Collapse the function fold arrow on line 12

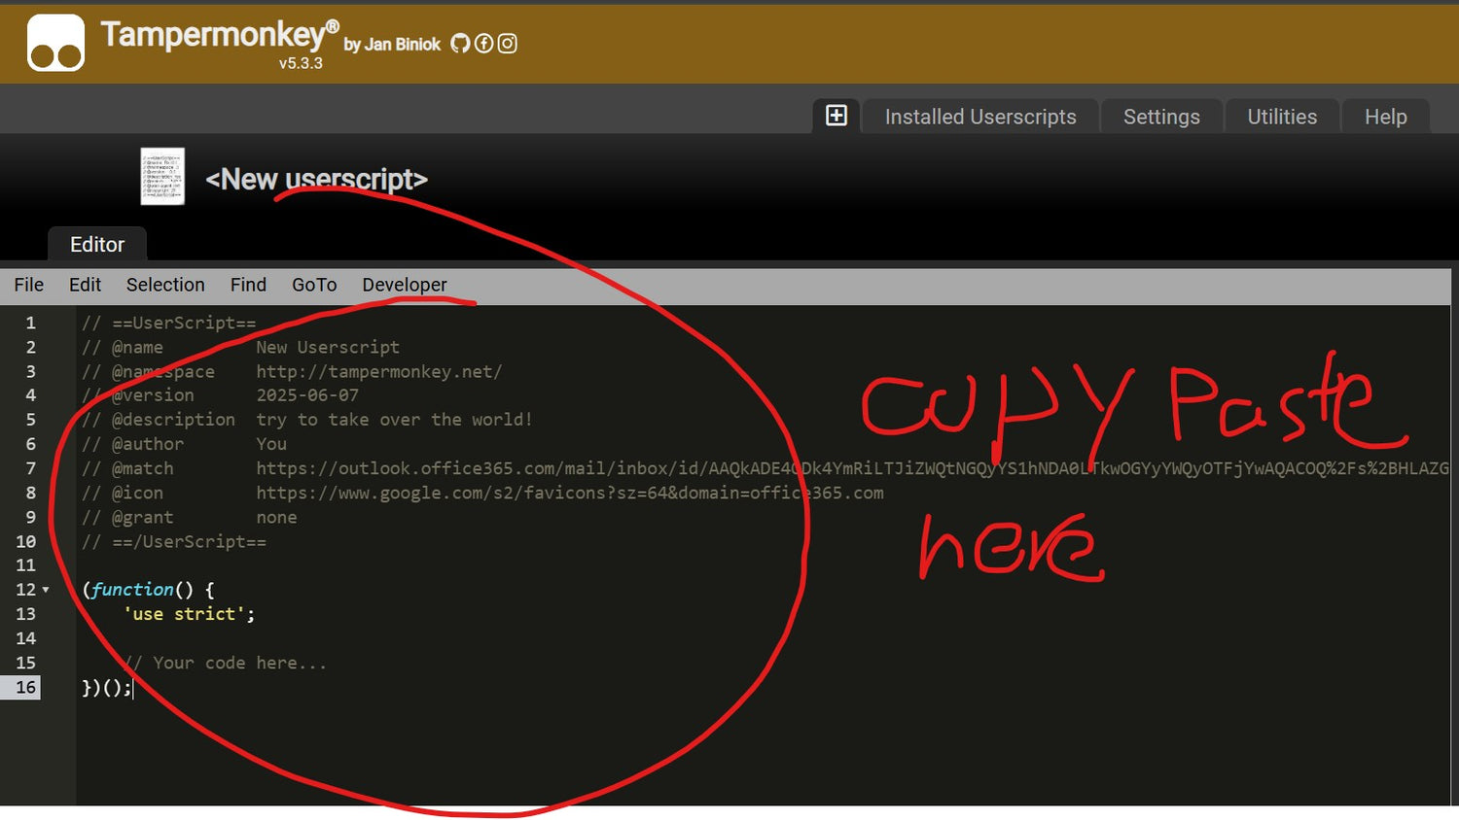(46, 590)
